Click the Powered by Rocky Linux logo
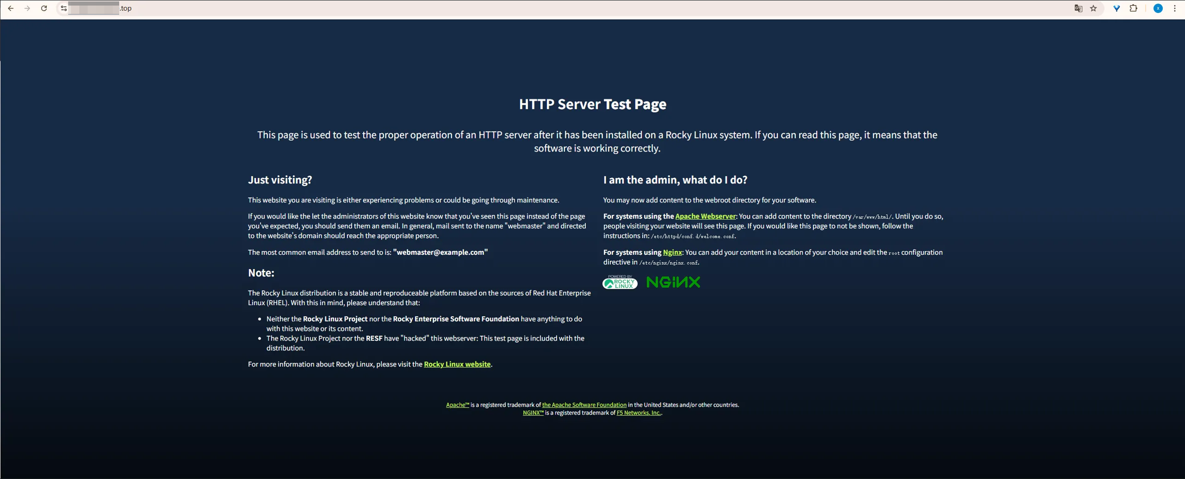Screen dimensions: 1185x479 pos(620,282)
